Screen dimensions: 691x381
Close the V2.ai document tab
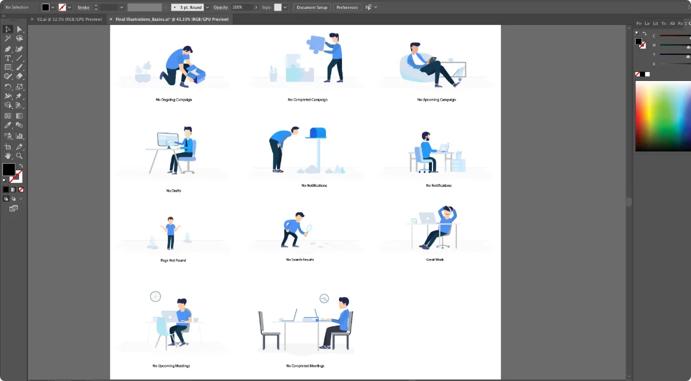[x=32, y=20]
